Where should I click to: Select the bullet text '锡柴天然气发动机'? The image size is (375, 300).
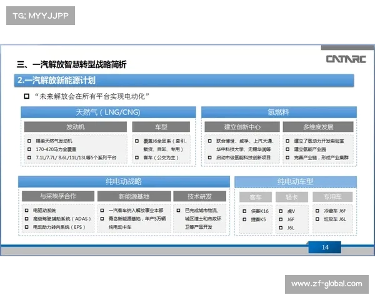click(54, 141)
